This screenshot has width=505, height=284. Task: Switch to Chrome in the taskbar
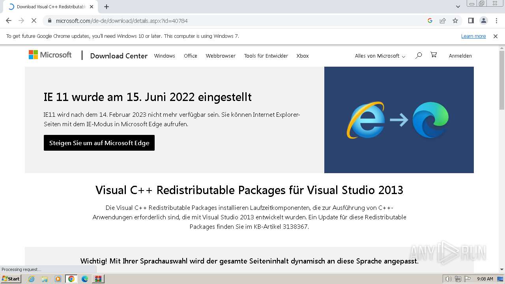pyautogui.click(x=71, y=279)
